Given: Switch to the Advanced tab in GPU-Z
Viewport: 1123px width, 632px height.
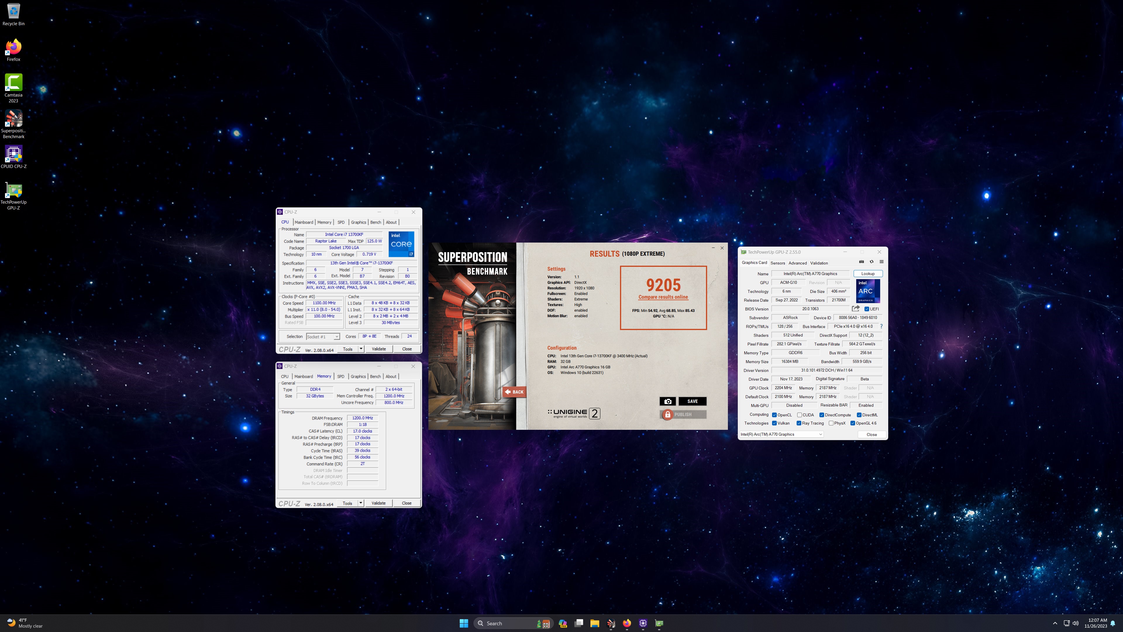Looking at the screenshot, I should (798, 263).
